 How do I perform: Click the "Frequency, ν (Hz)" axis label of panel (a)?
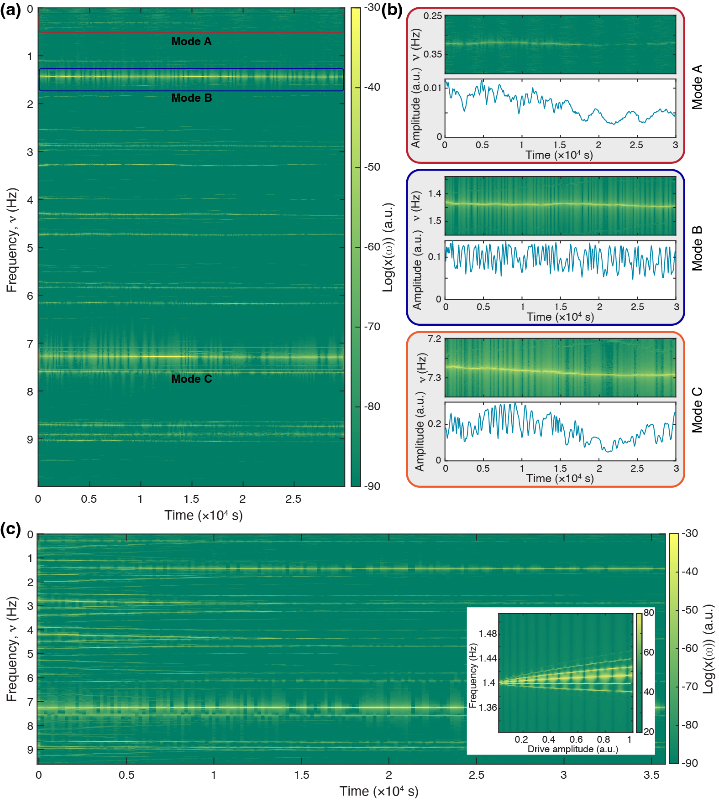point(12,240)
